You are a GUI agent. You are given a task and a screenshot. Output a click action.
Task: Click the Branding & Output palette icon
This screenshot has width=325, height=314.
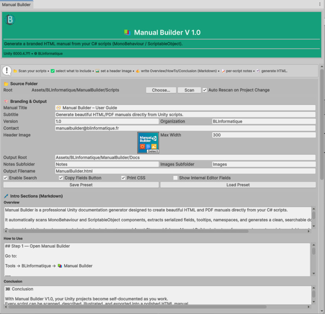tap(6, 102)
